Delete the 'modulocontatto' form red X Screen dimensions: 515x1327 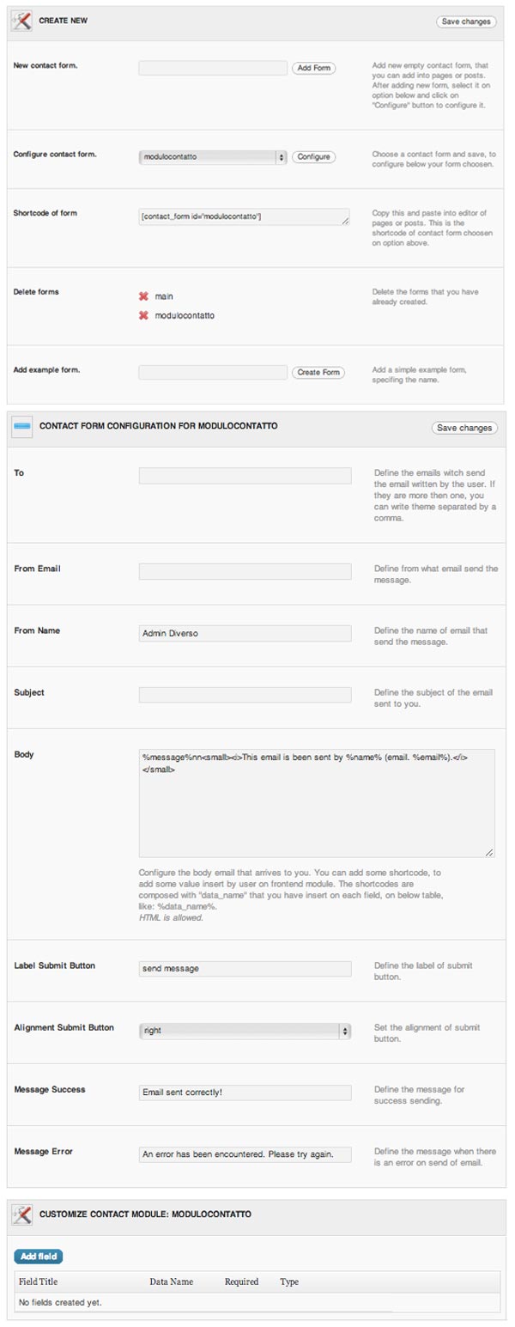[144, 315]
